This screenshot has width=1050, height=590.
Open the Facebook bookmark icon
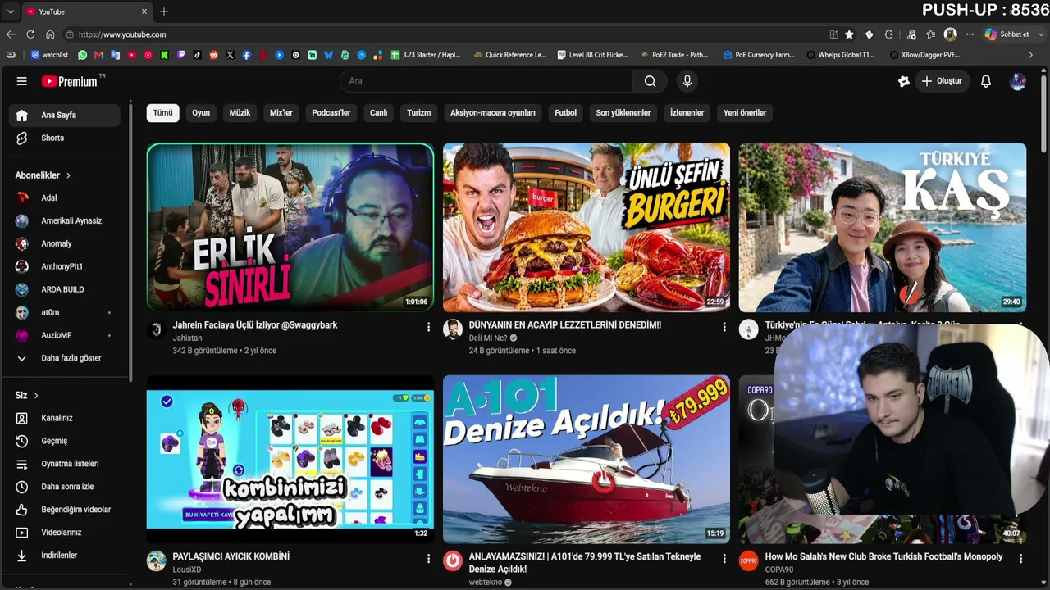pyautogui.click(x=246, y=55)
